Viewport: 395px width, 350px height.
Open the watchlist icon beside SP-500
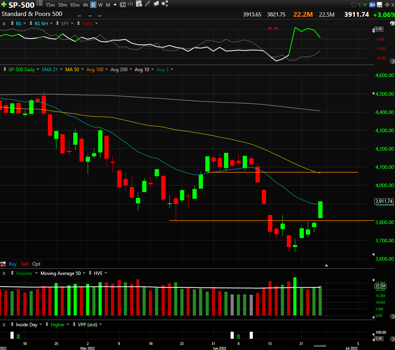40,3
